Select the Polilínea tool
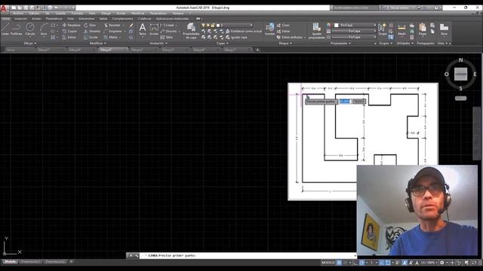This screenshot has height=271, width=483. tap(17, 29)
